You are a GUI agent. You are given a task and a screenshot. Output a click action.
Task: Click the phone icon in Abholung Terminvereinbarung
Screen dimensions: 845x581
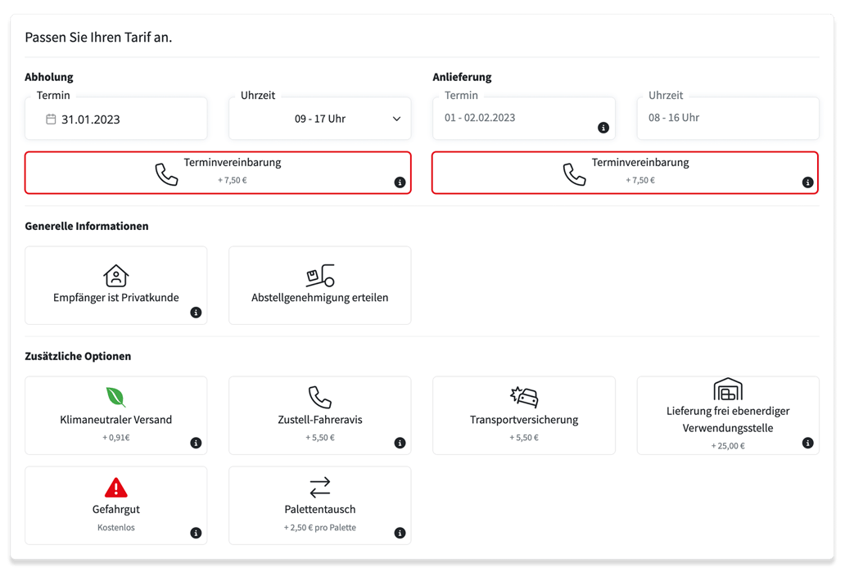166,174
